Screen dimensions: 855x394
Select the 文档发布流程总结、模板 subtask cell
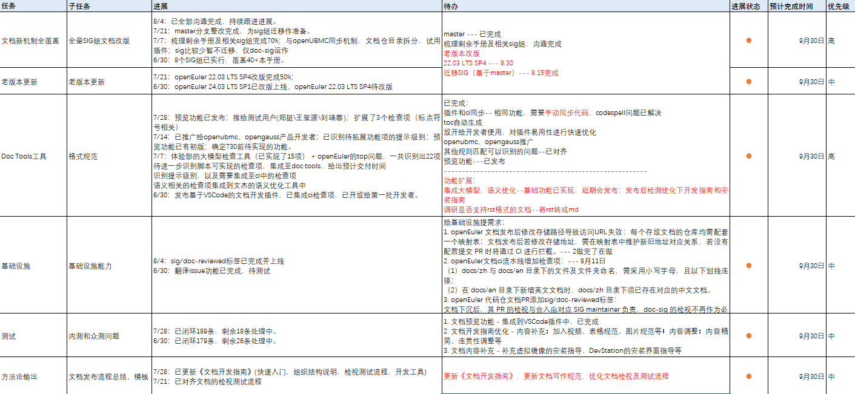coord(108,376)
